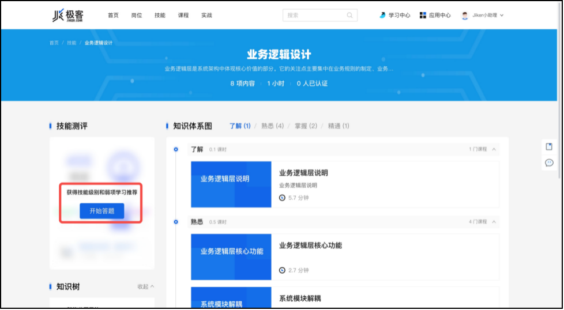Open the 系统模块解耦 course title
The image size is (564, 310).
300,298
